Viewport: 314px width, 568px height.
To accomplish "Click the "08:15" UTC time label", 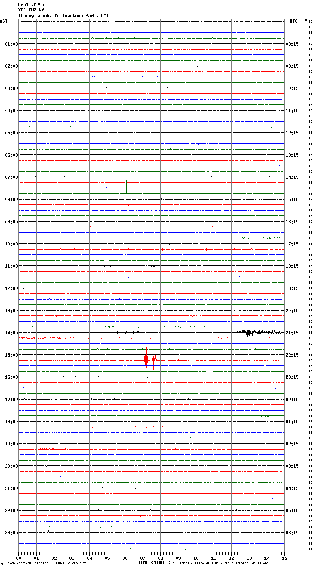I will click(292, 44).
